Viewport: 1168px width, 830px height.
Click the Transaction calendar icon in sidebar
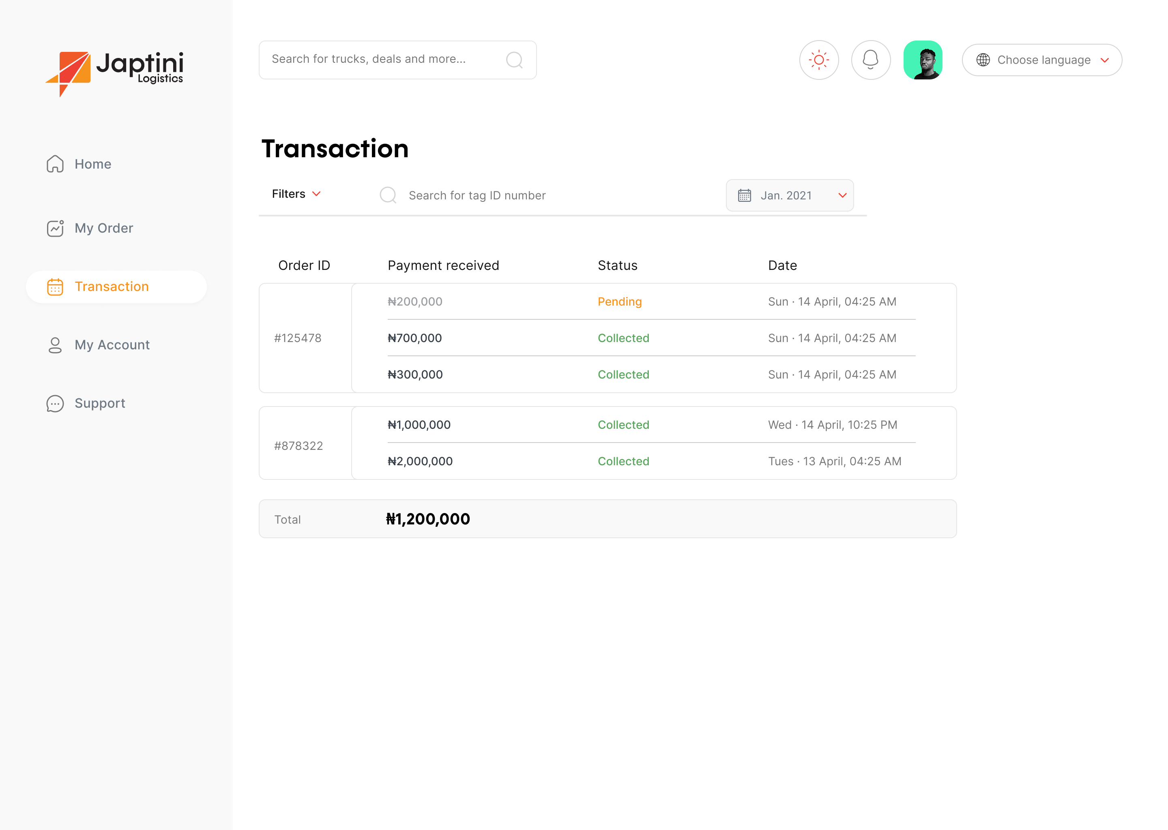click(x=55, y=287)
